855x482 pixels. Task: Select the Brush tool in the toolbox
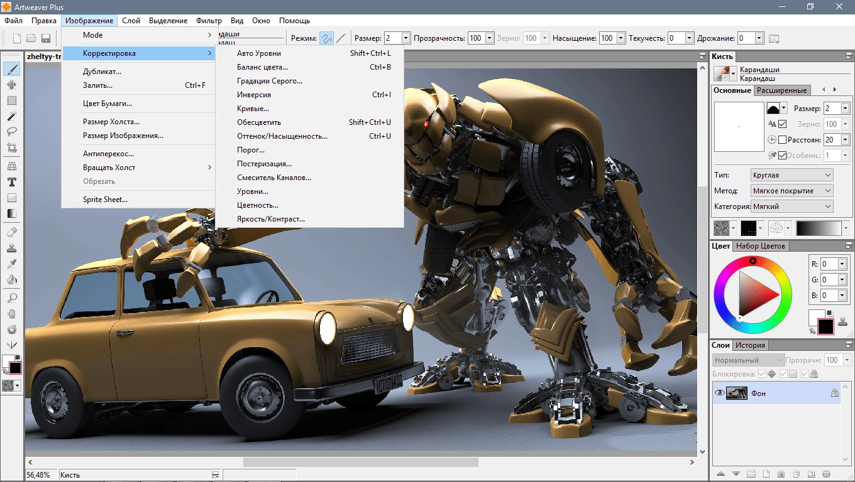(11, 69)
